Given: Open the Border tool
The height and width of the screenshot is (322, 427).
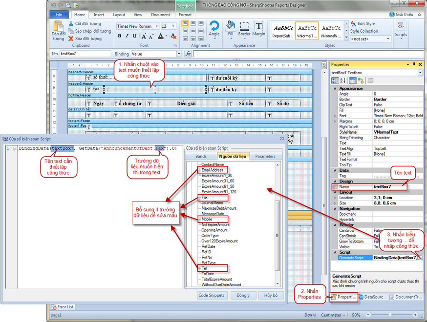Looking at the screenshot, I should pyautogui.click(x=244, y=29).
